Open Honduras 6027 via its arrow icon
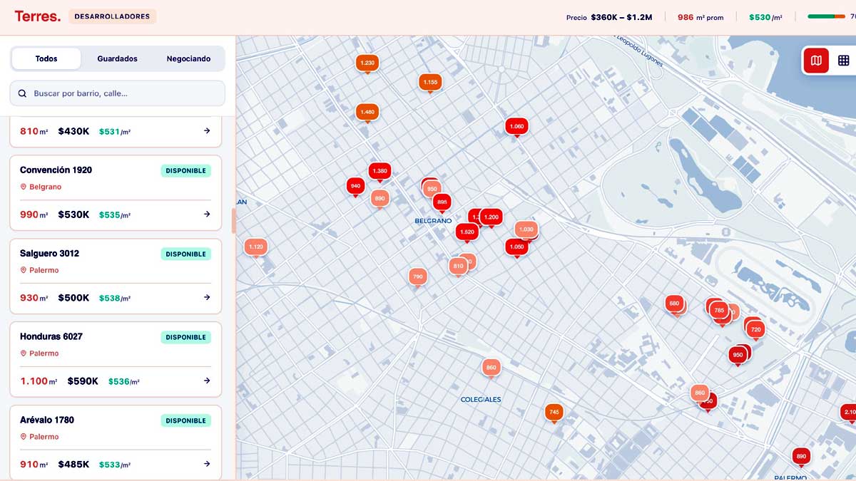 (206, 381)
